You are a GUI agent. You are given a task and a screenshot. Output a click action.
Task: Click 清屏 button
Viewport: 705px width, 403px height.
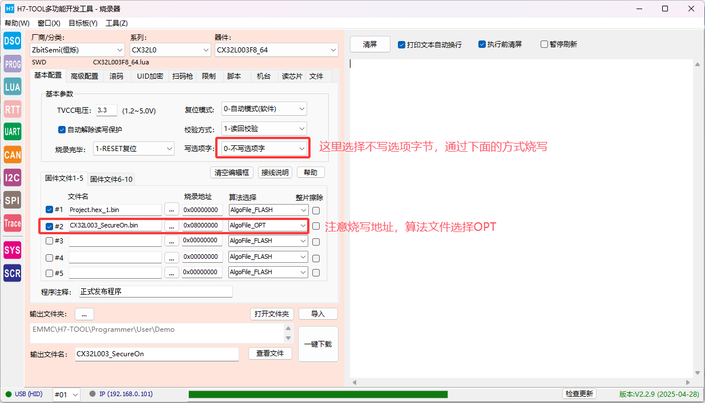tap(370, 44)
